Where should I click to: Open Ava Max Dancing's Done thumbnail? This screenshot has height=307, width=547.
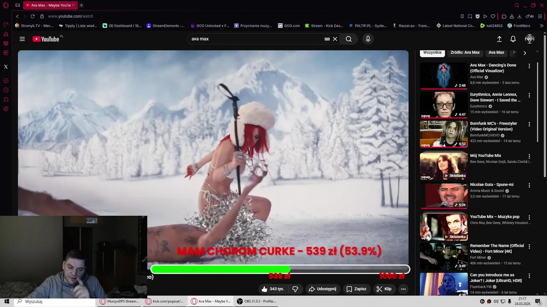(x=444, y=76)
